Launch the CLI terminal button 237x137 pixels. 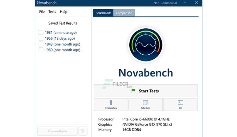click(181, 104)
